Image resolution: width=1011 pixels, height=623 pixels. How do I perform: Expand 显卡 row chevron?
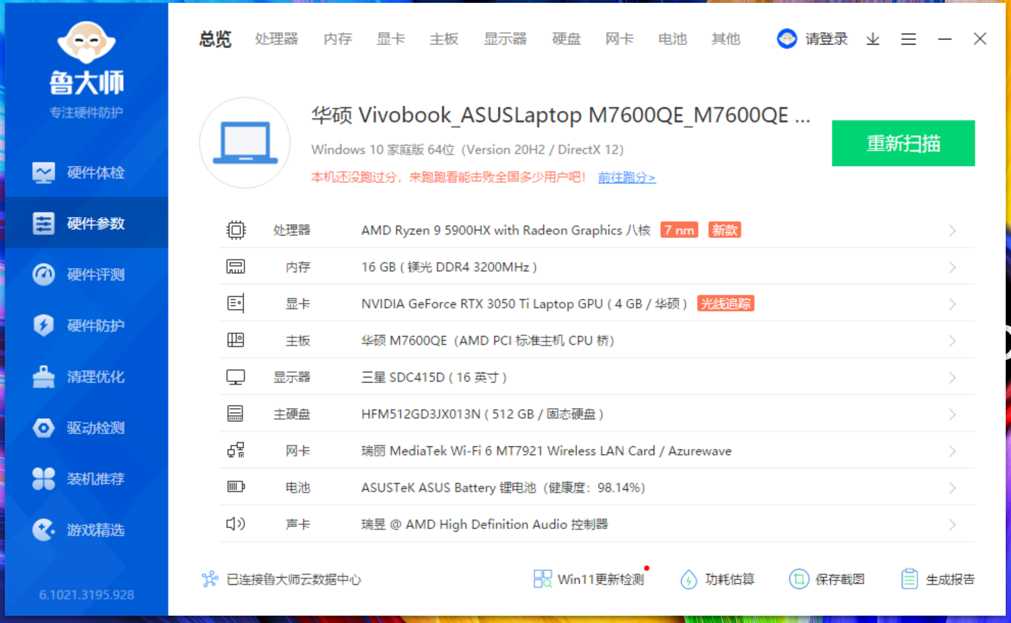[952, 304]
